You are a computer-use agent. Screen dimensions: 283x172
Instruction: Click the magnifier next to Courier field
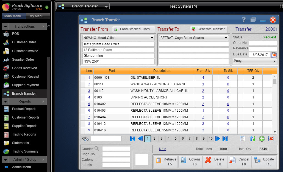pyautogui.click(x=96, y=148)
